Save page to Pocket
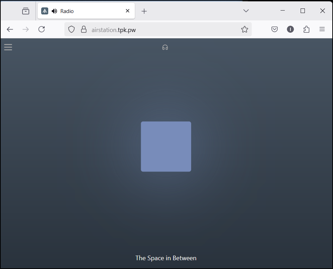 click(x=274, y=29)
